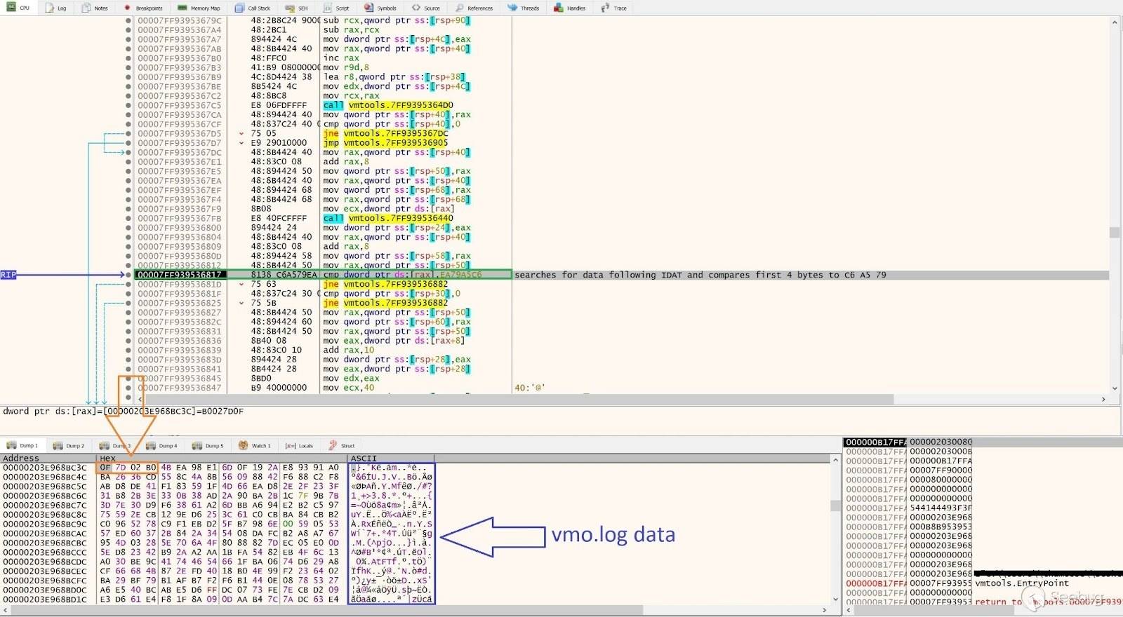Select the call vmtools.7FF939536440 instruction
The width and height of the screenshot is (1123, 617).
(388, 218)
